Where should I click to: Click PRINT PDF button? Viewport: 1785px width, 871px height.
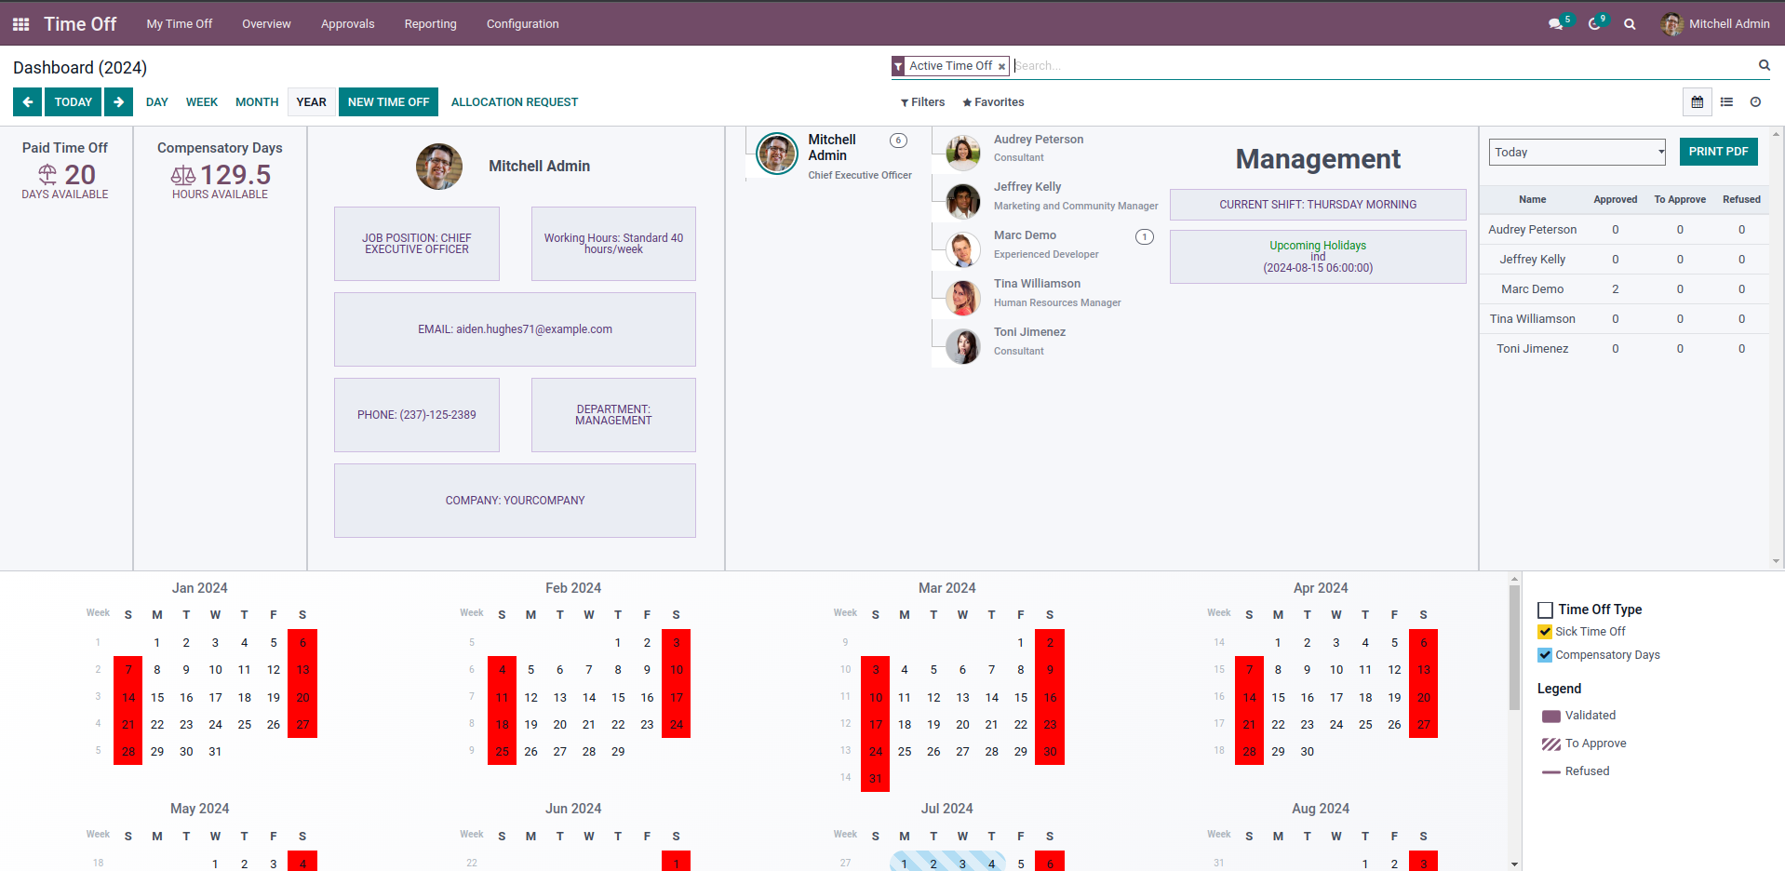1719,152
